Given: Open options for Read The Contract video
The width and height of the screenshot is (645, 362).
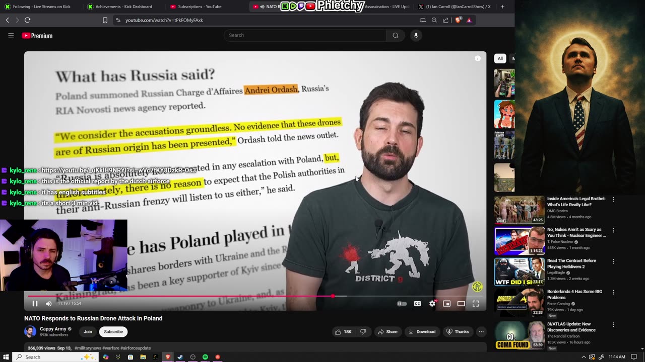Looking at the screenshot, I should coord(613,261).
